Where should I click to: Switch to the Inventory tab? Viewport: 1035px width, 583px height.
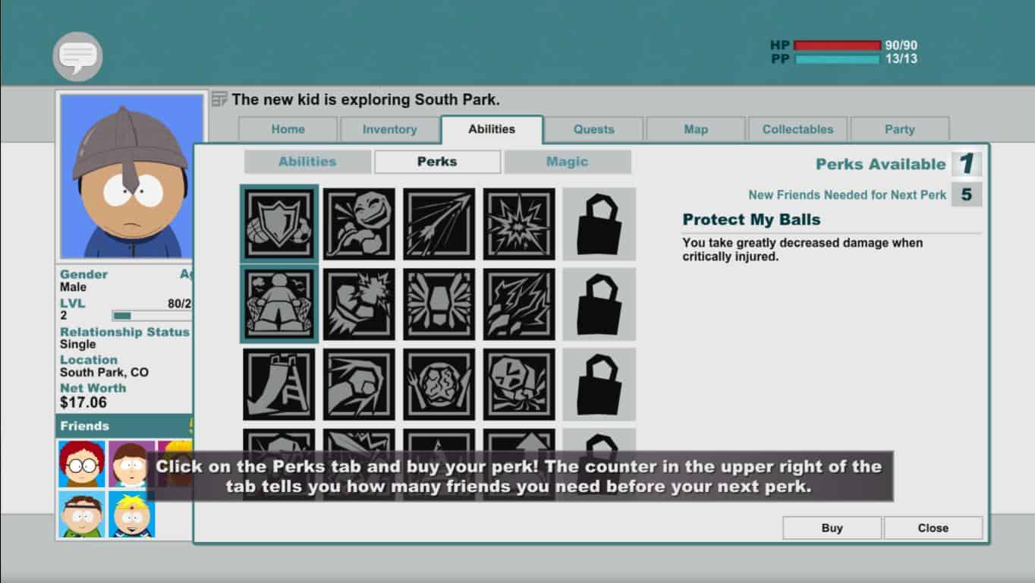pos(389,130)
